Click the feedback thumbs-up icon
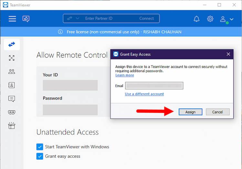 26,19
